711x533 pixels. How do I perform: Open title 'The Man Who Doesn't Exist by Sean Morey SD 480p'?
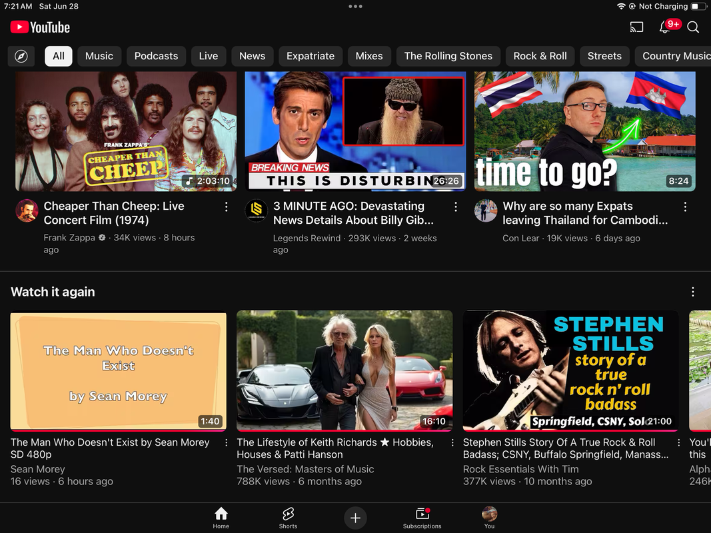(x=110, y=448)
